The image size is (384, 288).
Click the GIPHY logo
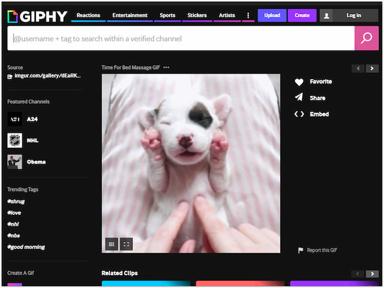37,17
